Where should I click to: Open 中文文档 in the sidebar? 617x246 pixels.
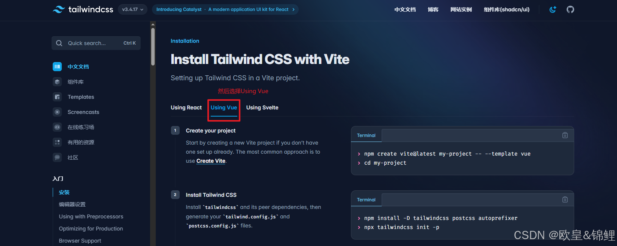[78, 67]
